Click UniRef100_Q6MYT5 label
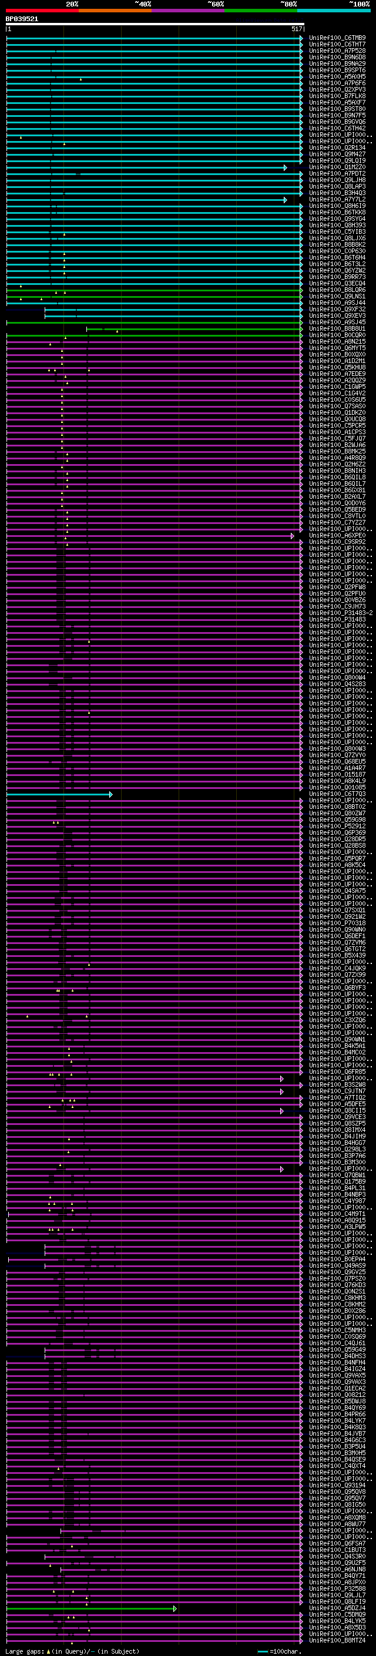Screen dimensions: 376x1656 click(337, 348)
